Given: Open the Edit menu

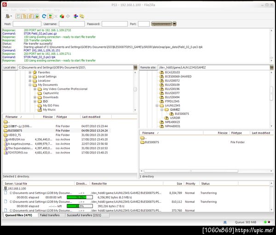Looking at the screenshot, I should click(x=14, y=10).
